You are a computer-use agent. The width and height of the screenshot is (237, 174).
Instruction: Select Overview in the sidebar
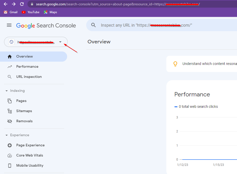pyautogui.click(x=24, y=56)
